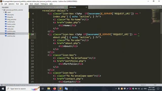Toggle the side bar from status bar icon
Viewport: 162px width, 91px height.
pos(2,85)
